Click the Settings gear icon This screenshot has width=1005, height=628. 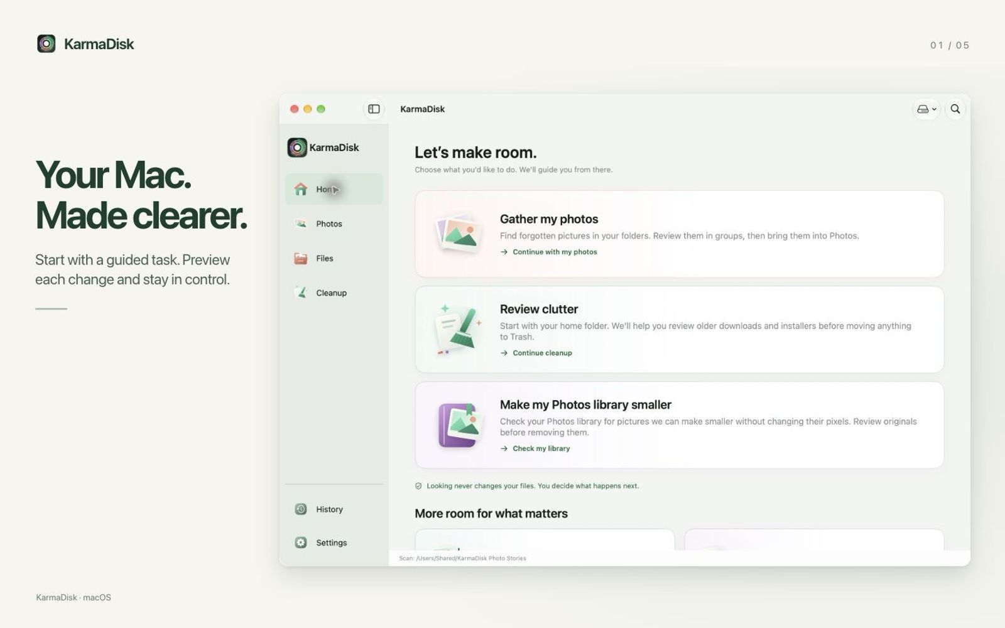pos(301,543)
